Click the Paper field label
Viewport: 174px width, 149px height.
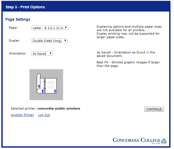pyautogui.click(x=13, y=28)
